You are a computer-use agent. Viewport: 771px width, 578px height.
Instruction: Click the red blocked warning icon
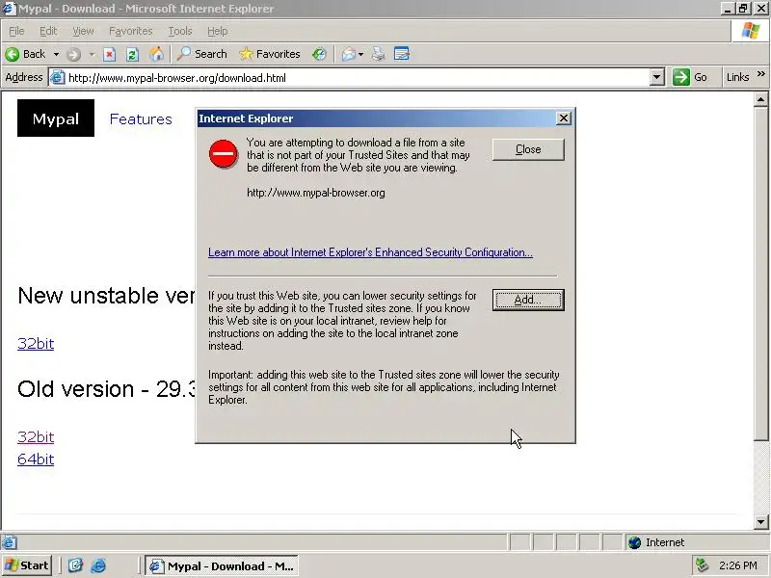224,154
